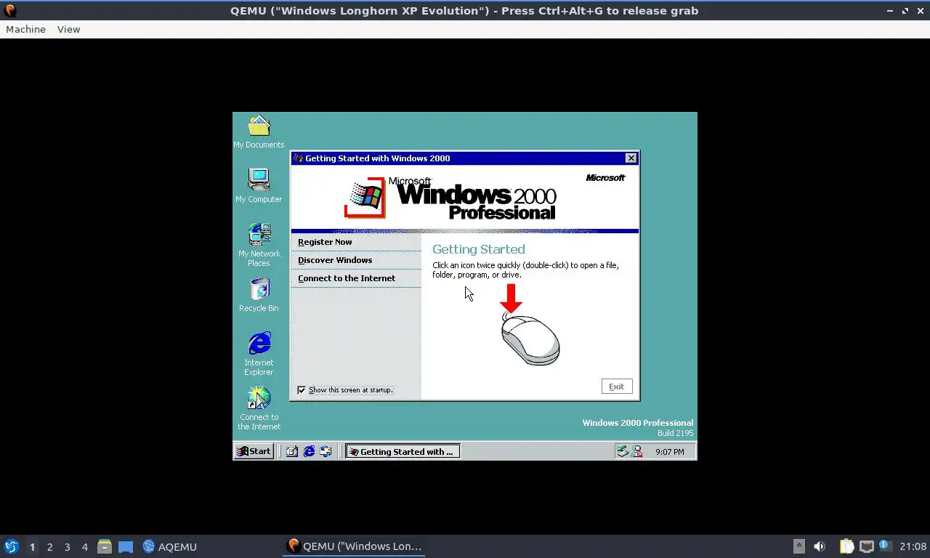930x558 pixels.
Task: Click the mouse illustration image
Action: click(530, 339)
